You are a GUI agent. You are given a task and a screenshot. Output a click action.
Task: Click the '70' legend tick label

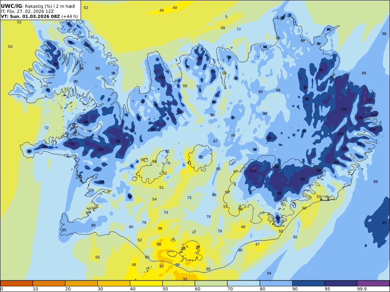pos(230,289)
